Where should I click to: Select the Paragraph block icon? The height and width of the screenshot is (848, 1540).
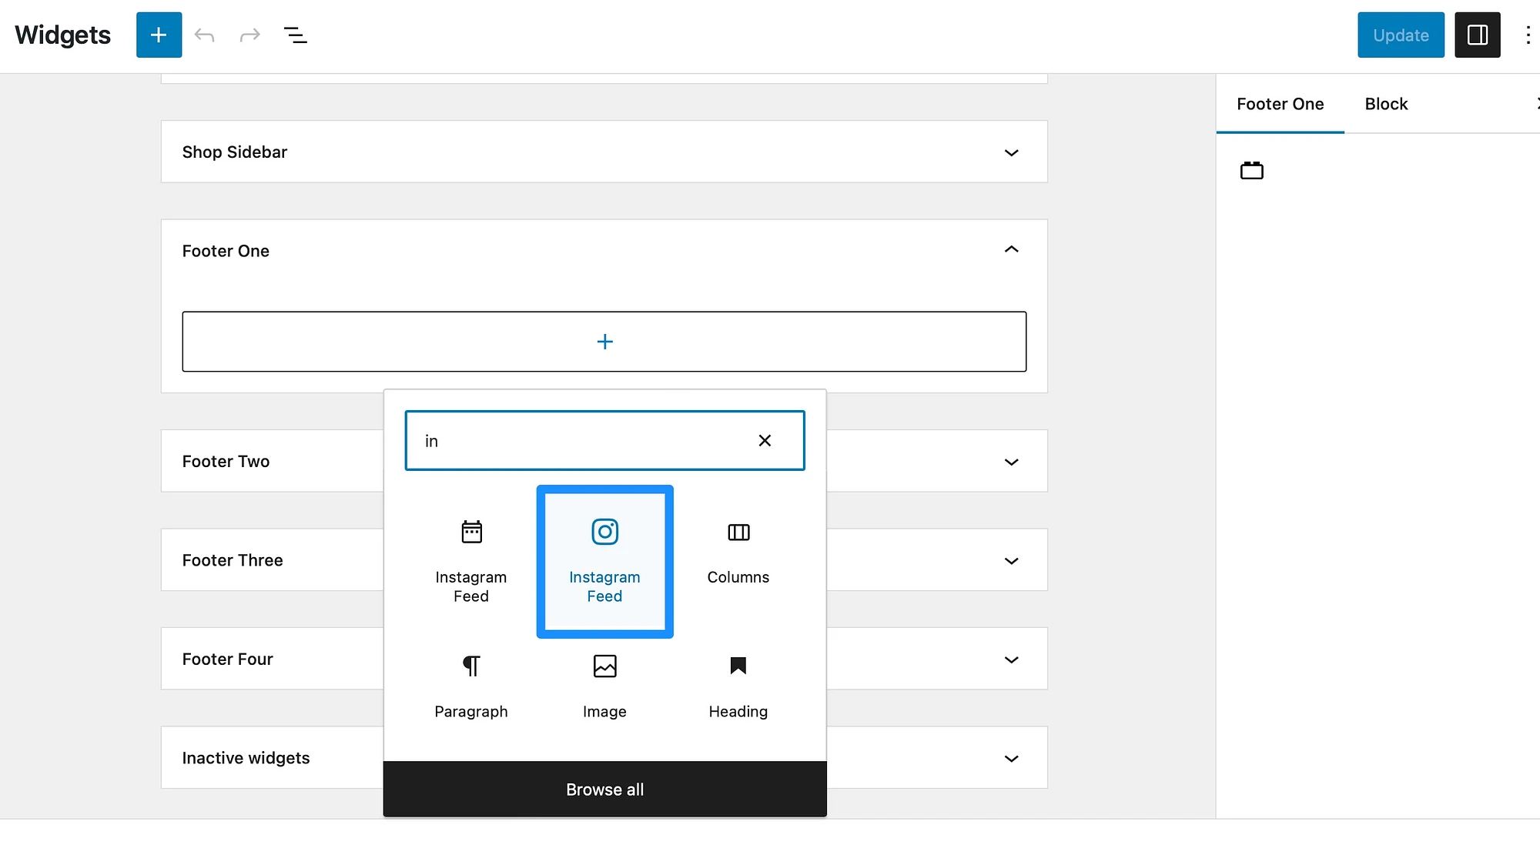[470, 666]
